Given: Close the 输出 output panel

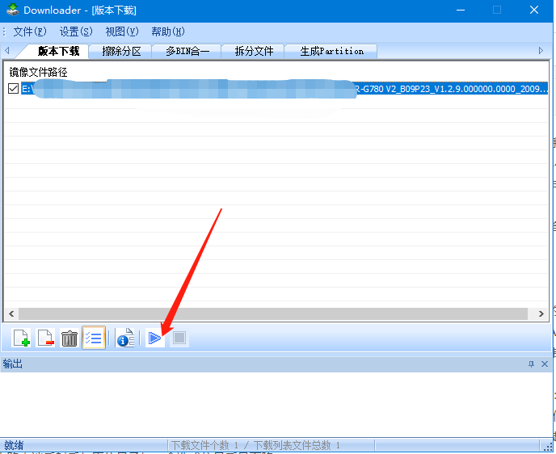Looking at the screenshot, I should [x=543, y=364].
